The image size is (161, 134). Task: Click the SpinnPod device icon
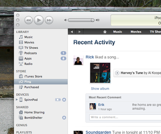tap(21, 100)
